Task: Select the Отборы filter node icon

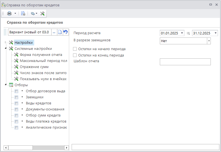Action: click(x=11, y=85)
